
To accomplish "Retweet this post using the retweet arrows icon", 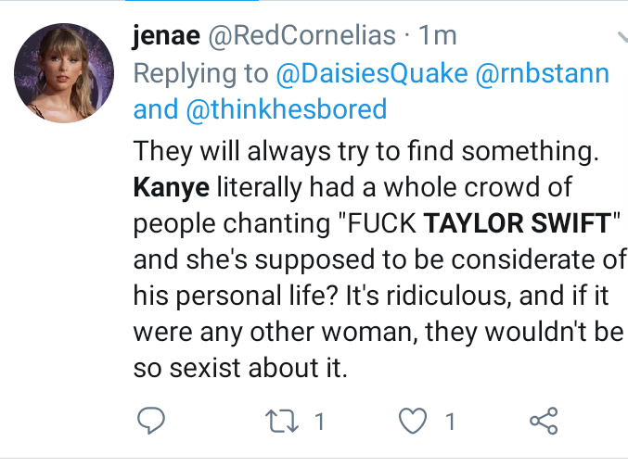I will 282,421.
